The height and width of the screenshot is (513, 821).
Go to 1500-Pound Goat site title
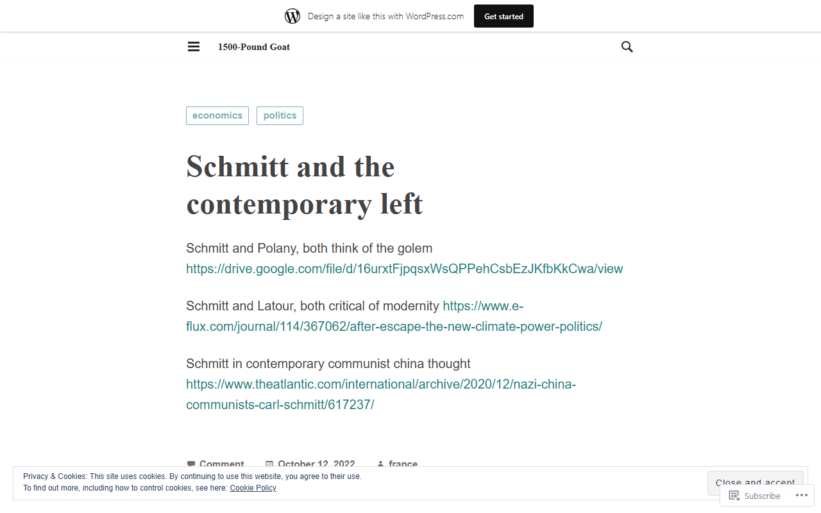click(254, 47)
